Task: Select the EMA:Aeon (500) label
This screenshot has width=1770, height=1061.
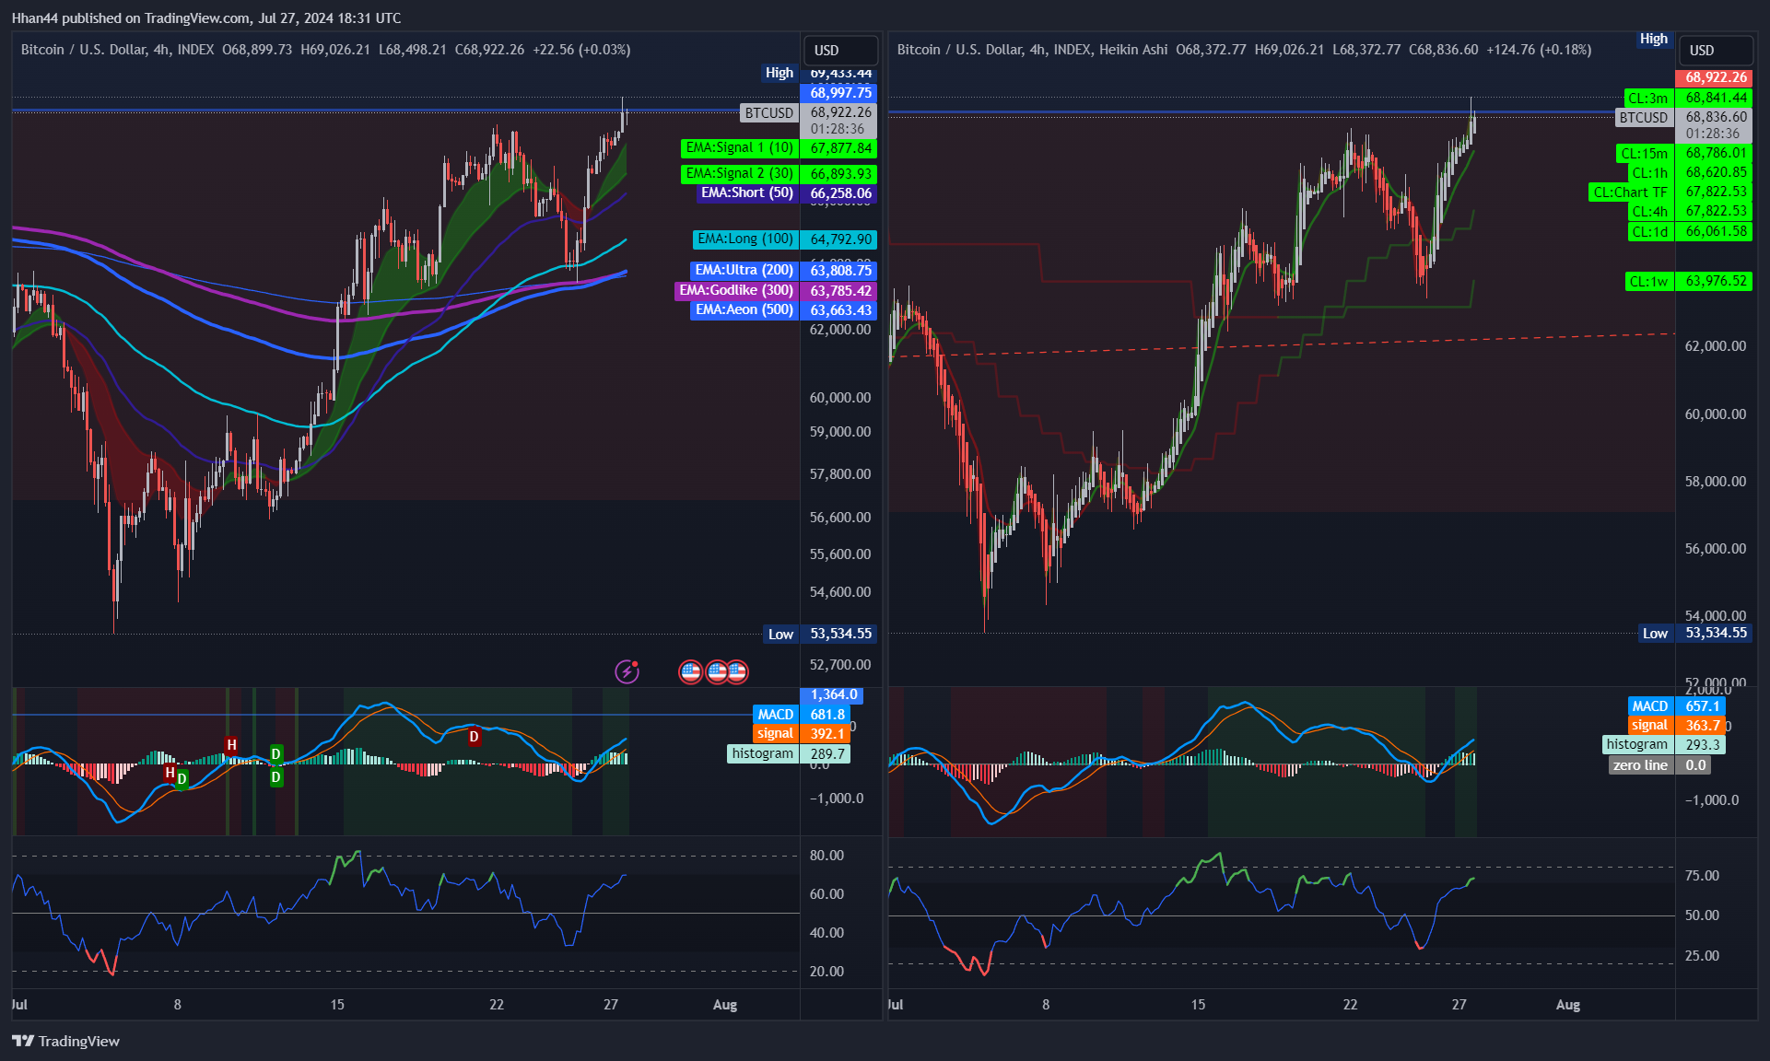Action: click(744, 309)
